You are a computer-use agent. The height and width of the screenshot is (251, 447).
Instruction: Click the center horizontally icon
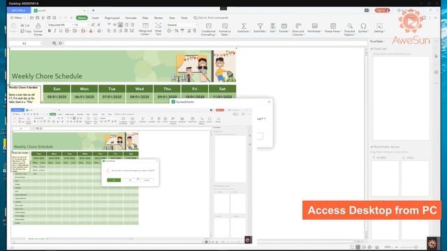pos(115,31)
